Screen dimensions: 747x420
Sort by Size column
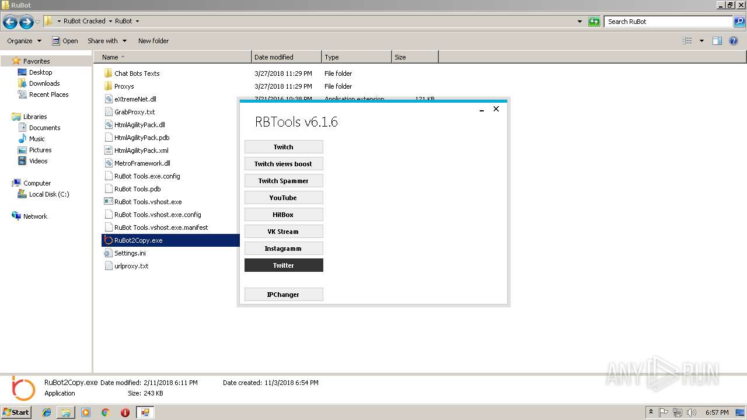click(x=415, y=57)
